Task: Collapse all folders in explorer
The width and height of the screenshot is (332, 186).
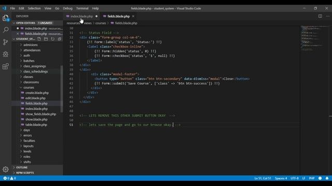Action: 60,39
